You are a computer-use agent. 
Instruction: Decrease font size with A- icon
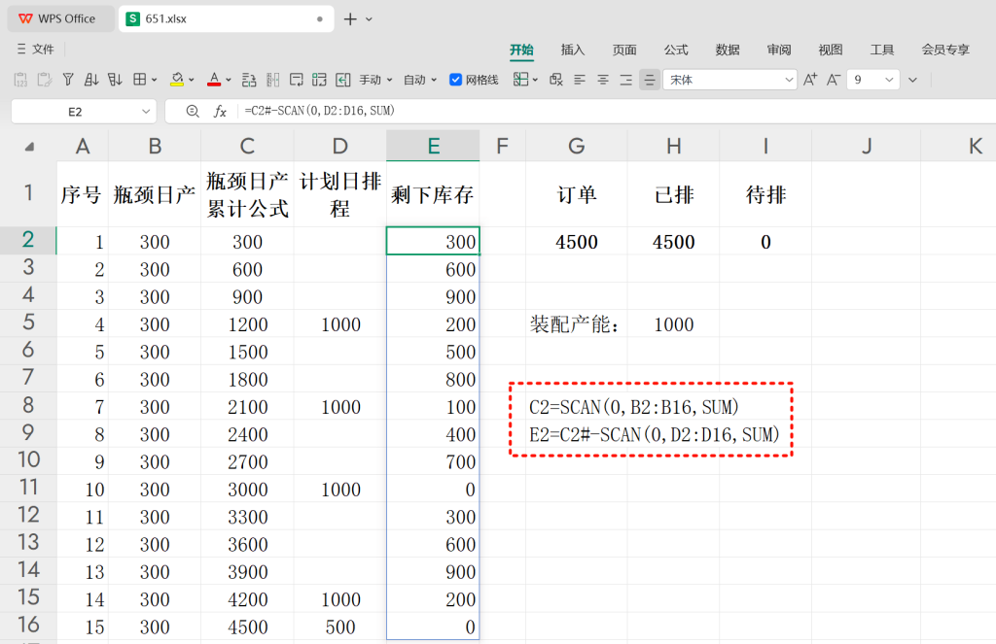834,80
